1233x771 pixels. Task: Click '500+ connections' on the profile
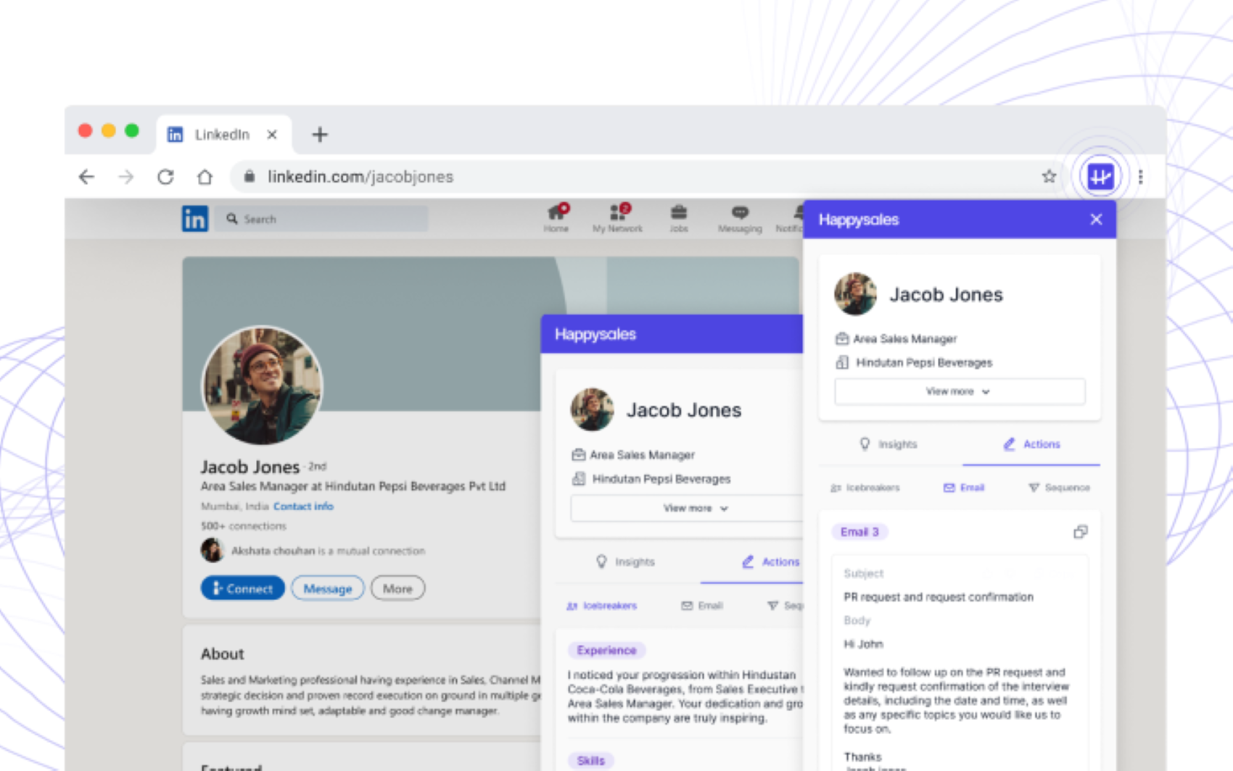[244, 526]
